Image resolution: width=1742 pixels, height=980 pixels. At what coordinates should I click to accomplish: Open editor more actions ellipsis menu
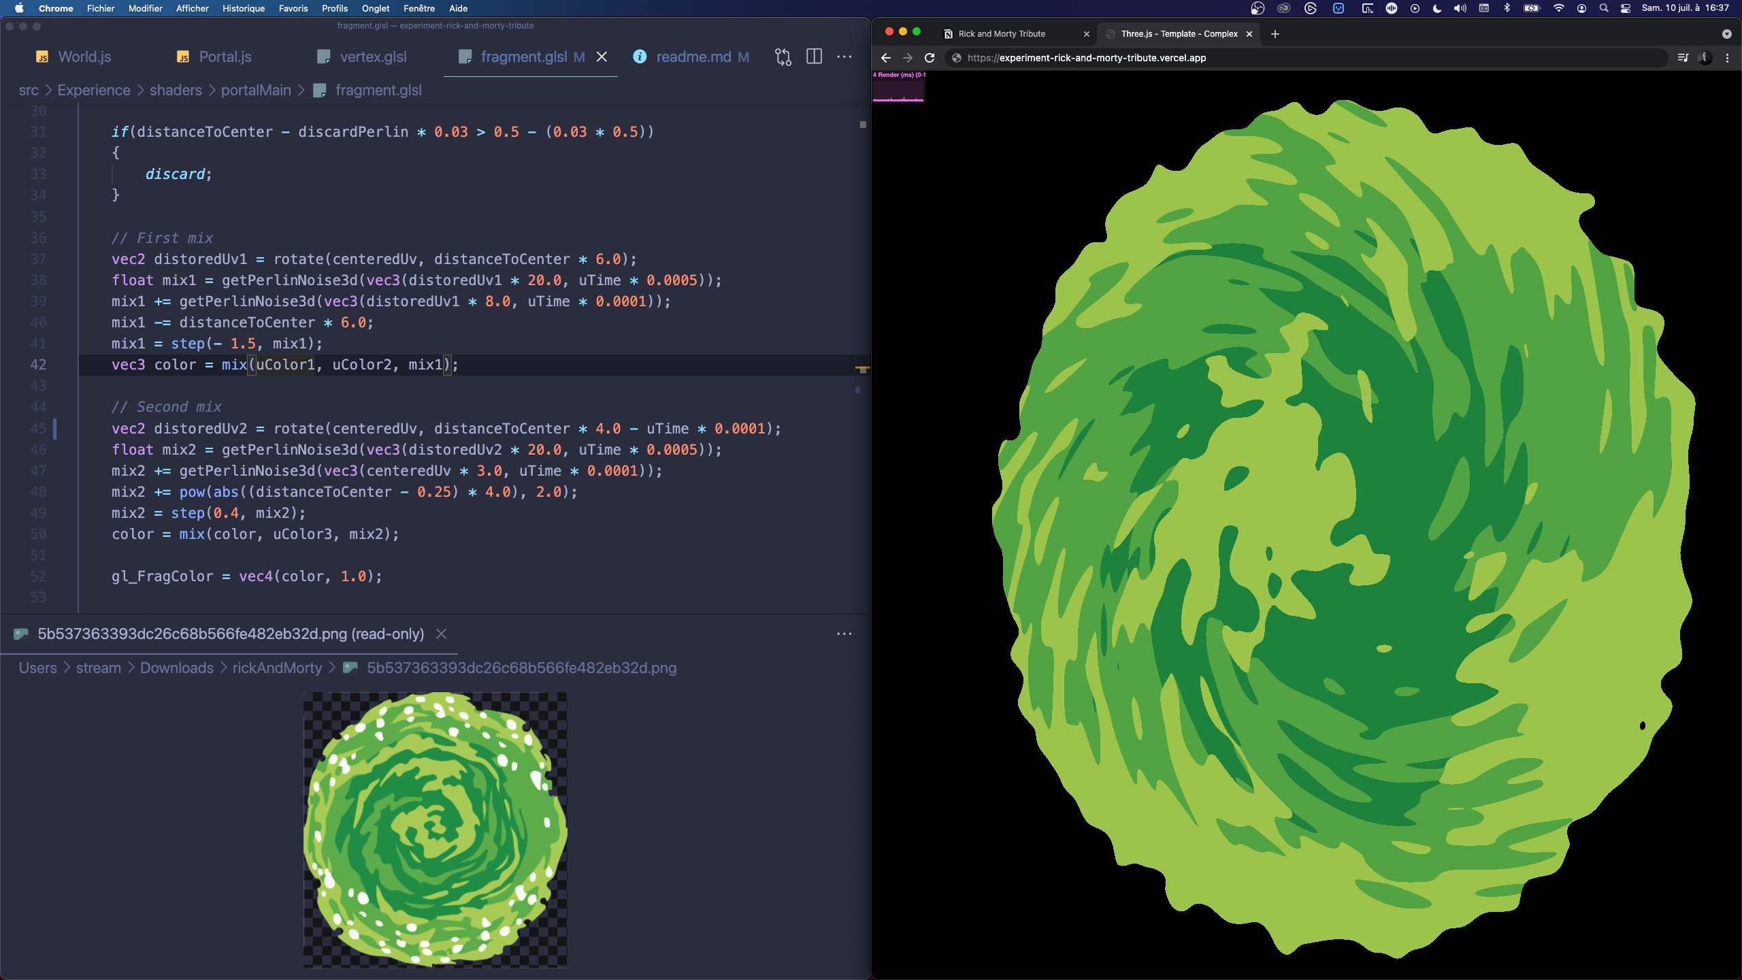pyautogui.click(x=844, y=56)
